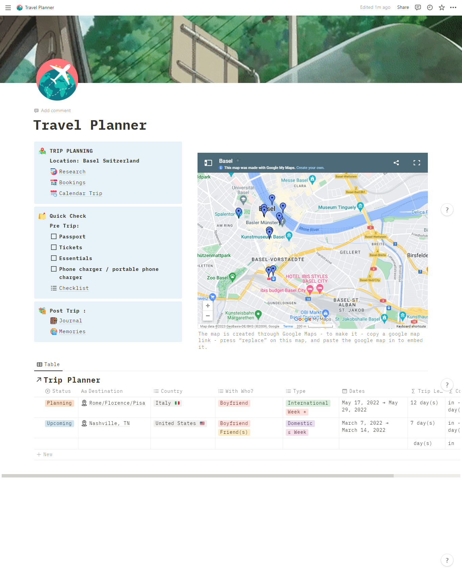Open map Terms link
The width and height of the screenshot is (462, 575).
(288, 326)
